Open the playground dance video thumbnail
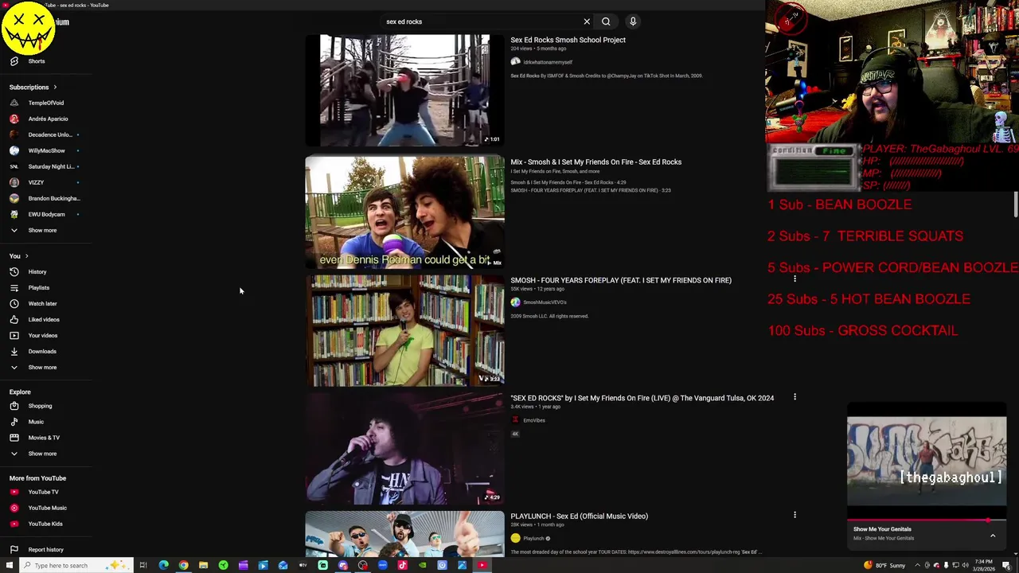The height and width of the screenshot is (573, 1019). tap(405, 90)
